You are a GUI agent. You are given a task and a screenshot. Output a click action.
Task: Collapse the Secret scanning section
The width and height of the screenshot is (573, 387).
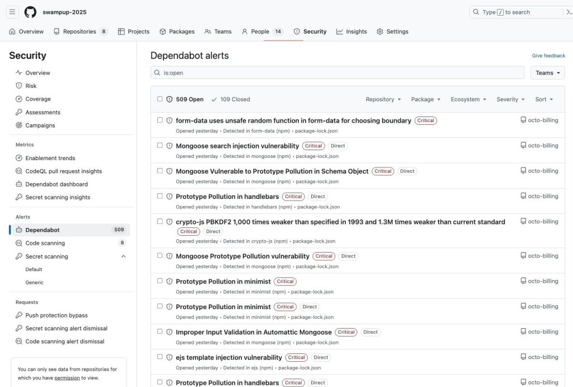(123, 256)
